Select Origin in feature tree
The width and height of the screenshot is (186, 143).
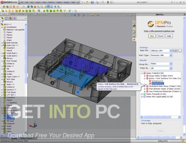tap(9, 40)
